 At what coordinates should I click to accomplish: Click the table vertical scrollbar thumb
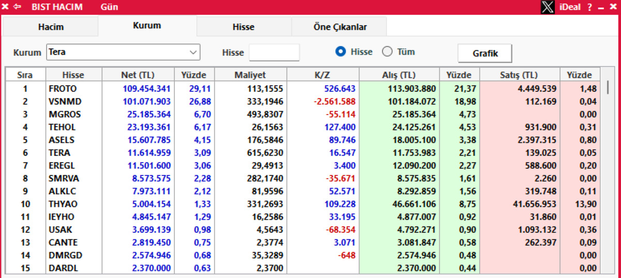point(608,87)
